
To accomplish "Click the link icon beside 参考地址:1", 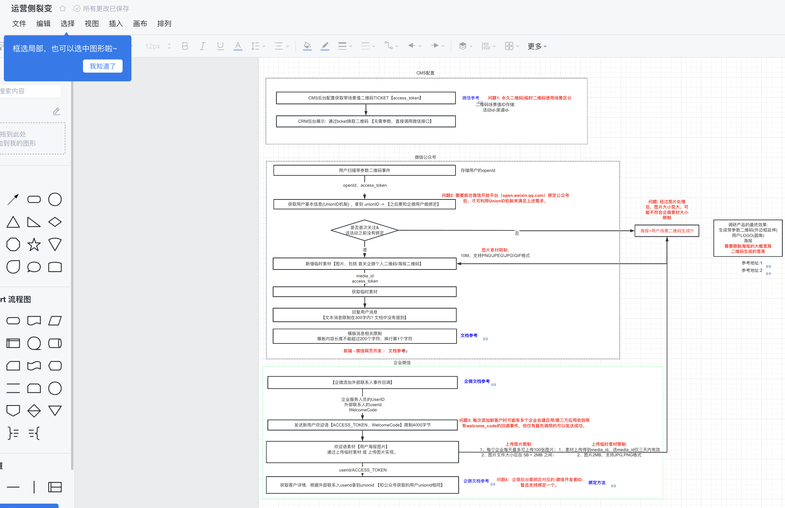I will point(768,267).
